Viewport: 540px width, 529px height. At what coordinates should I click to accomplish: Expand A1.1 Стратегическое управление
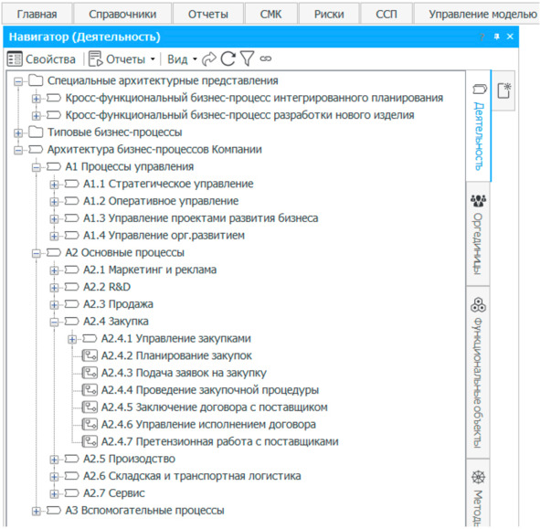click(54, 185)
